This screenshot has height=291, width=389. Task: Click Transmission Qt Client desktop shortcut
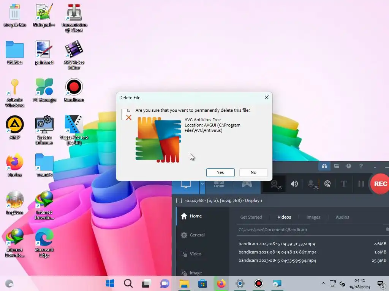(x=74, y=18)
